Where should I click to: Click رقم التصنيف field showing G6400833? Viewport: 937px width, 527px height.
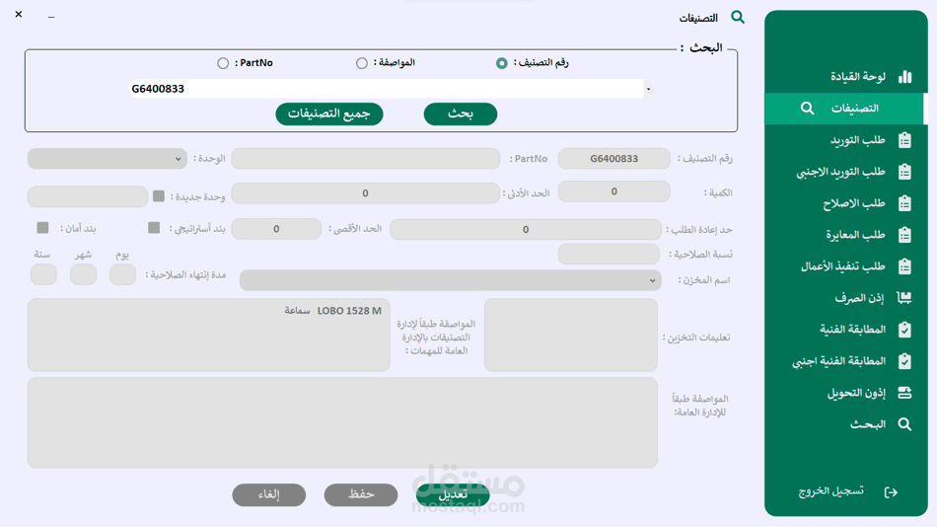click(614, 159)
